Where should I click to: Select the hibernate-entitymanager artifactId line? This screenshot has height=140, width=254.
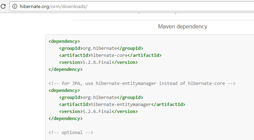pos(122,104)
